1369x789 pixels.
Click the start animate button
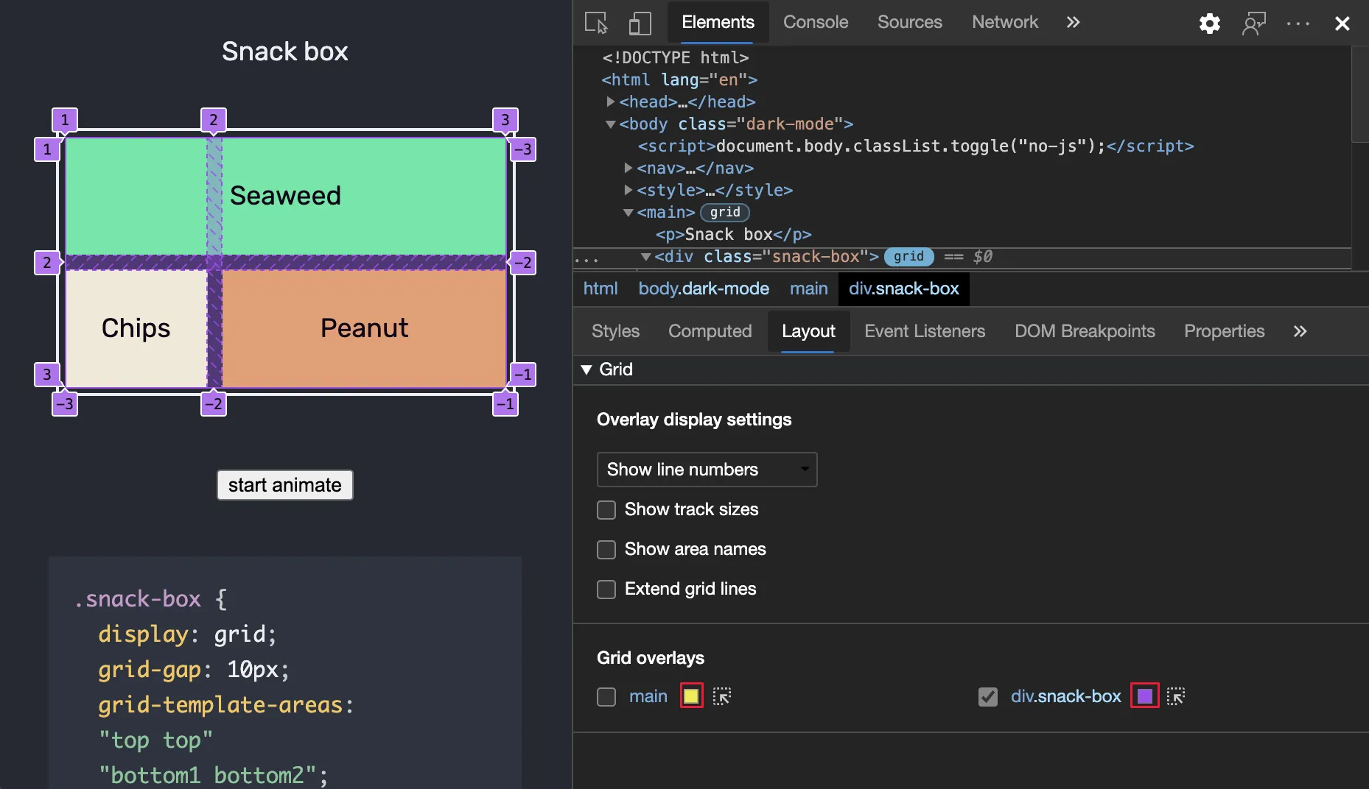coord(284,485)
